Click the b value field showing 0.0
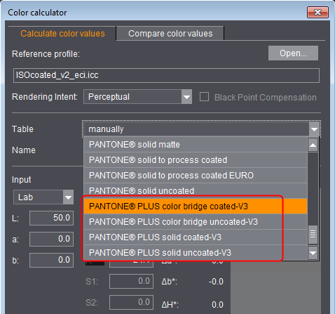The height and width of the screenshot is (314, 335). 51,260
